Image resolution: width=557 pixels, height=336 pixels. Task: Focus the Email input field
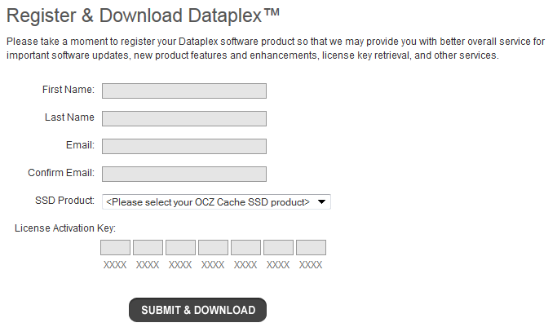183,146
